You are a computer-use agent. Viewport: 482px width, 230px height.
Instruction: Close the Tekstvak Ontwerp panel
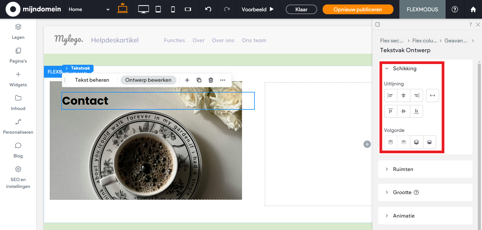pyautogui.click(x=478, y=24)
